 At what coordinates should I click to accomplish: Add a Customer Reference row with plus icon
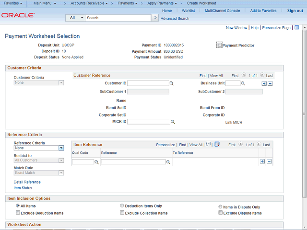[x=264, y=83]
